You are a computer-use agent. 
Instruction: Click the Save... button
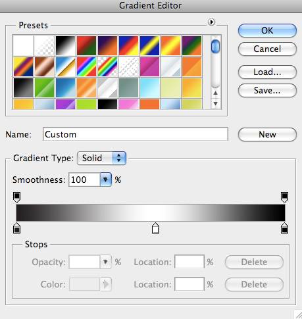267,90
